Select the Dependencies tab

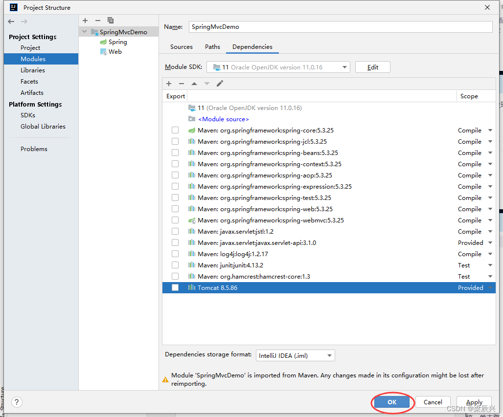pyautogui.click(x=252, y=47)
